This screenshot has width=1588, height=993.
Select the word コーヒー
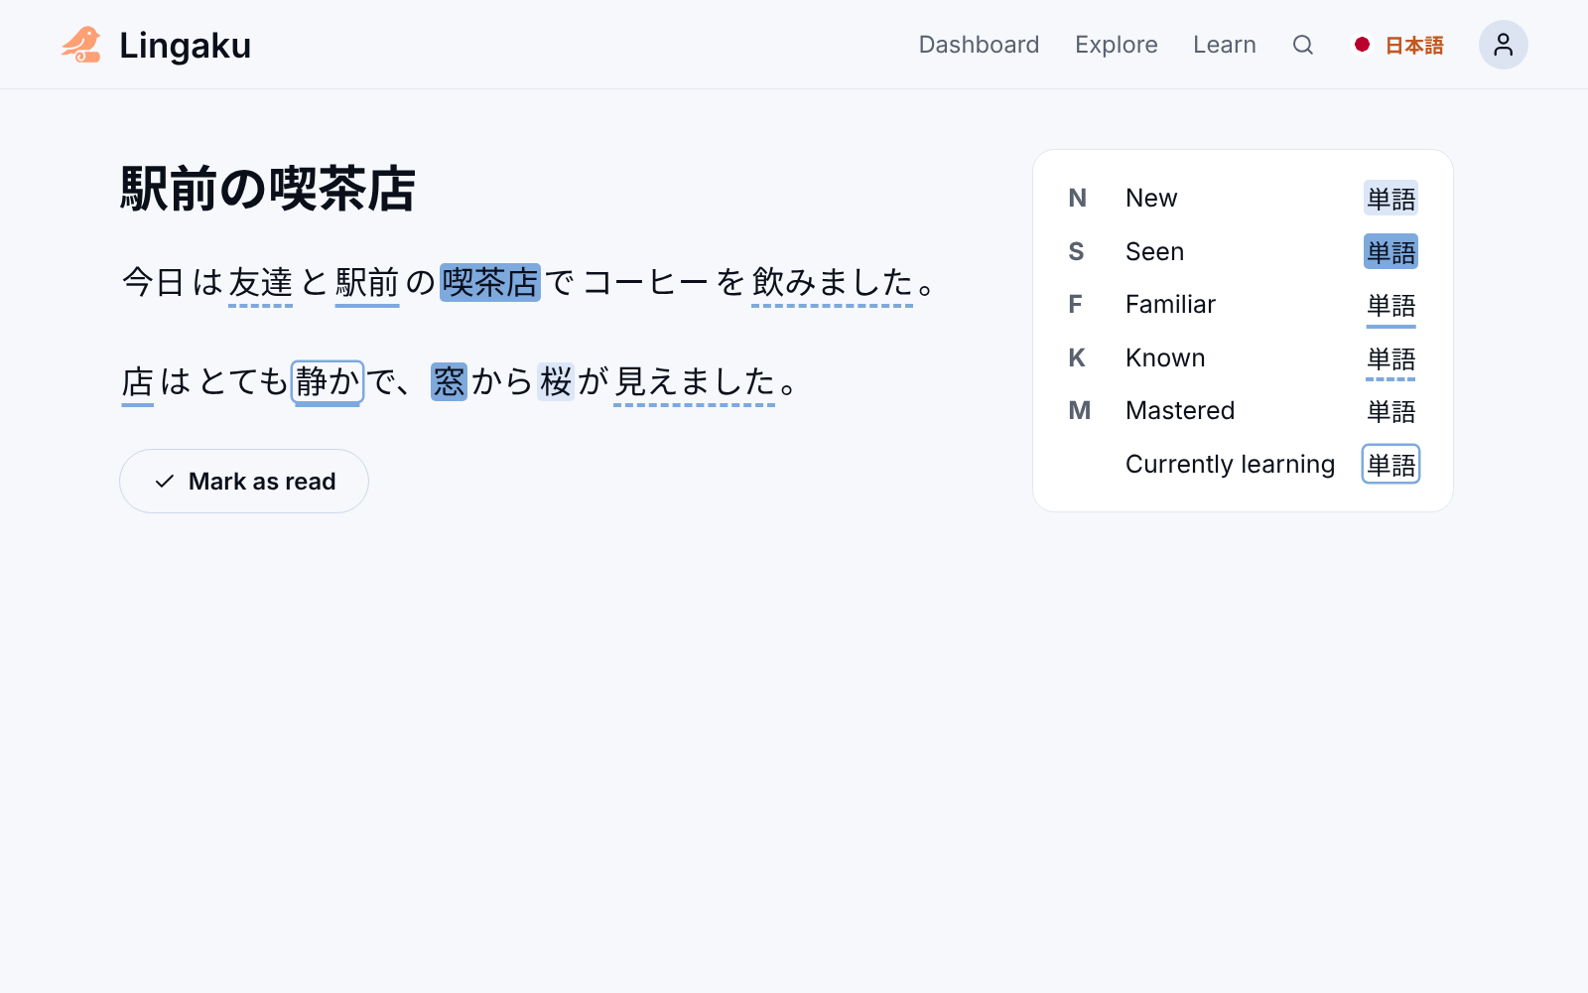tap(646, 283)
